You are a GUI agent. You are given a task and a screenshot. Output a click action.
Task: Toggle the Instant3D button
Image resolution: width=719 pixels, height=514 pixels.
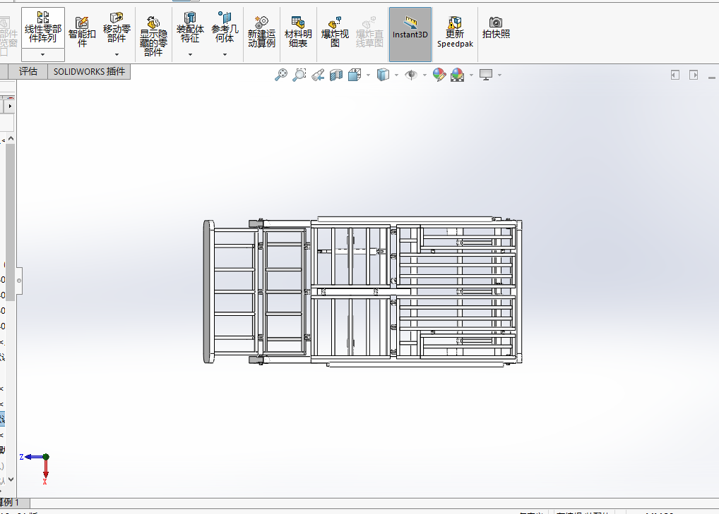click(410, 35)
